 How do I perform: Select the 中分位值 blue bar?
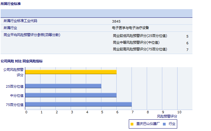coord(71,95)
